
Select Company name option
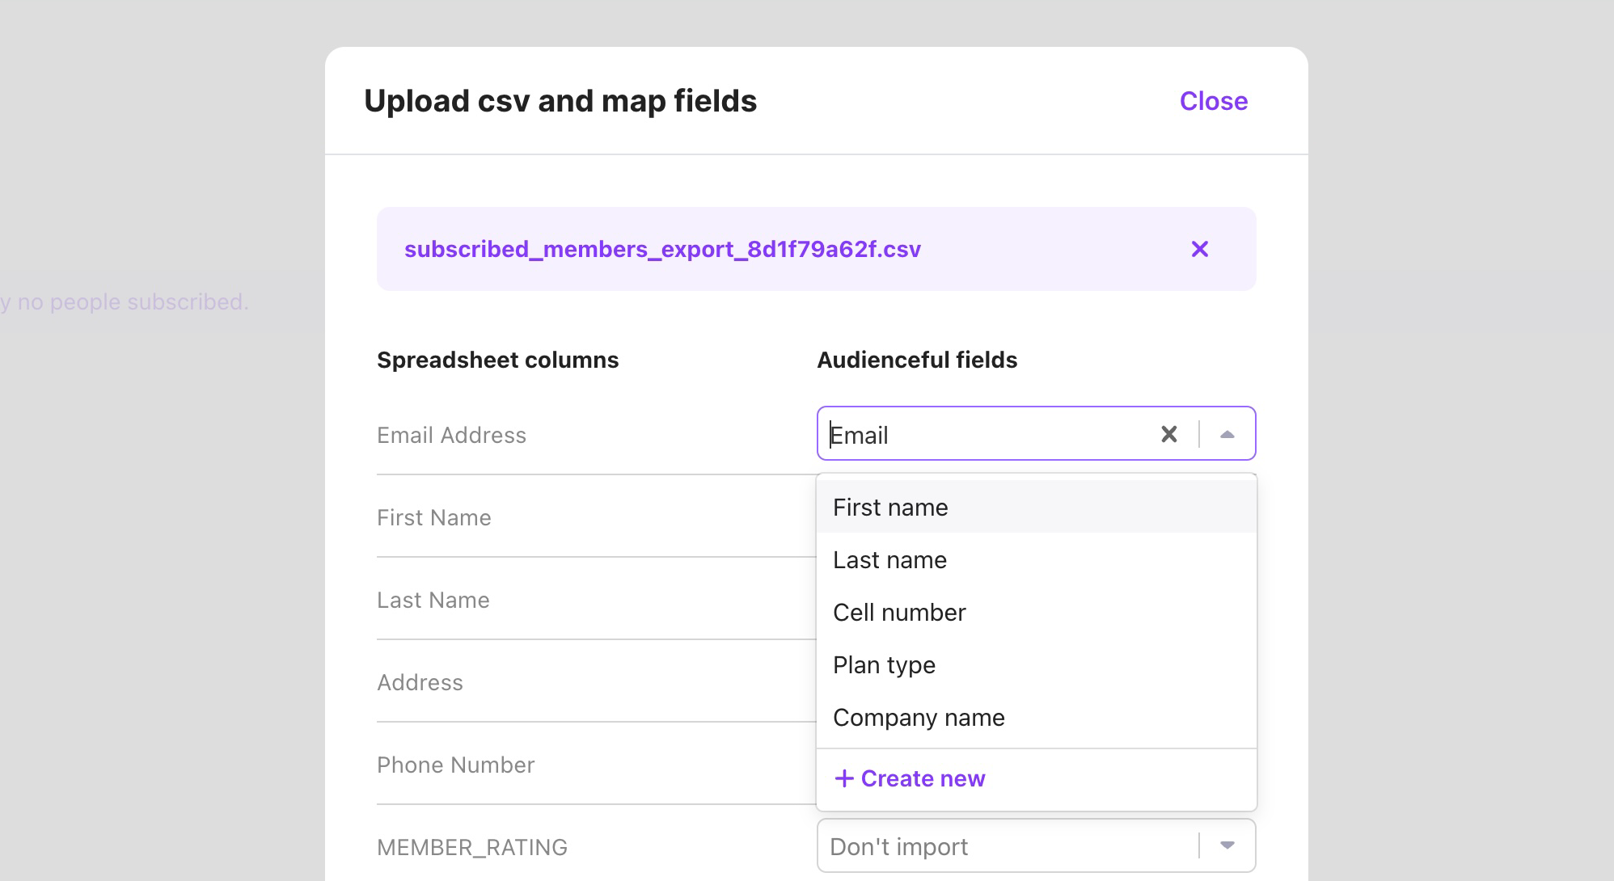1037,717
